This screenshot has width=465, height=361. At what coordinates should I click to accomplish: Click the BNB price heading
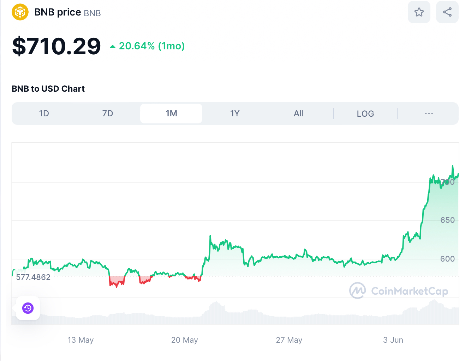(x=58, y=12)
